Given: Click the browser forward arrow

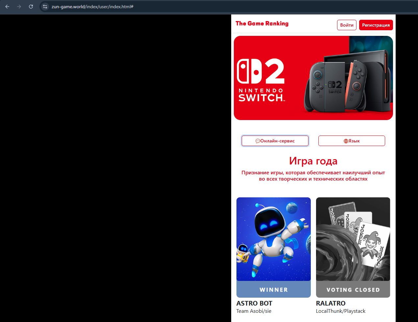Looking at the screenshot, I should point(19,7).
